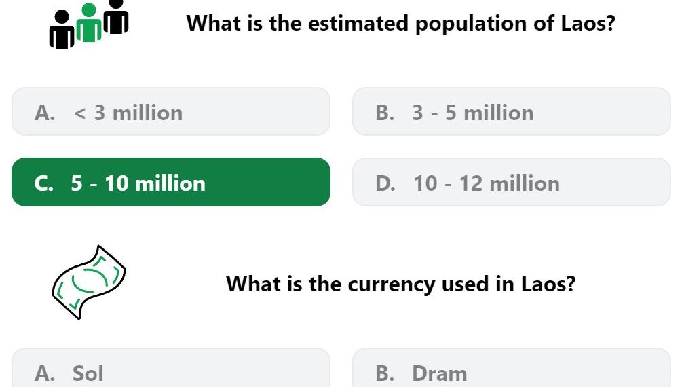The image size is (682, 387).
Task: Click the right black person figure
Action: point(115,16)
